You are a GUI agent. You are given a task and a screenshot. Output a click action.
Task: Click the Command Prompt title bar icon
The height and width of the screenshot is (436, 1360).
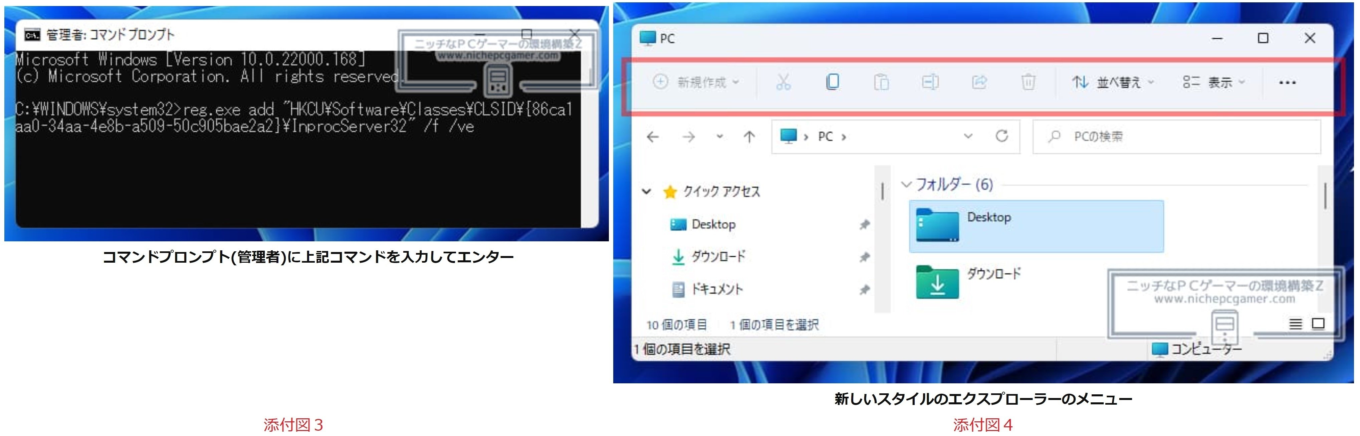[32, 35]
